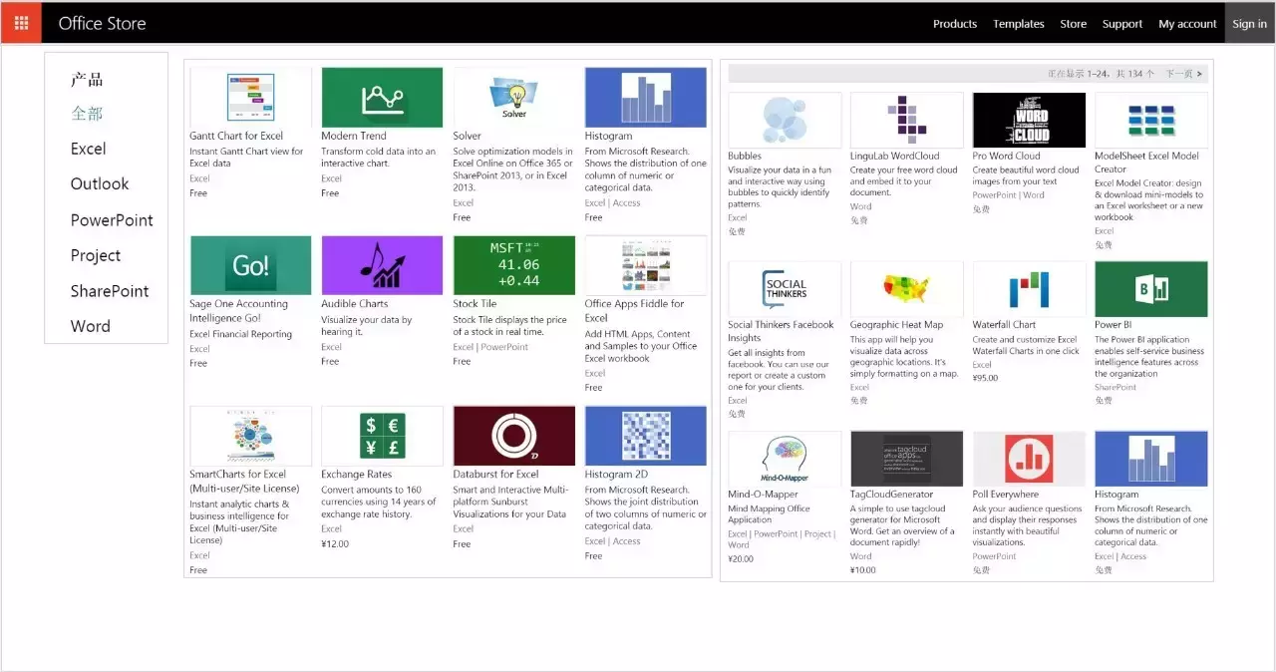Click the Databurst for Excel icon

pos(513,436)
